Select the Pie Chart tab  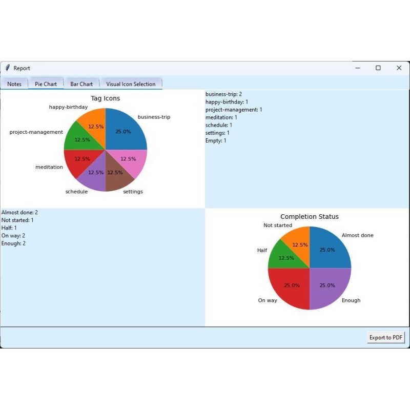click(46, 84)
